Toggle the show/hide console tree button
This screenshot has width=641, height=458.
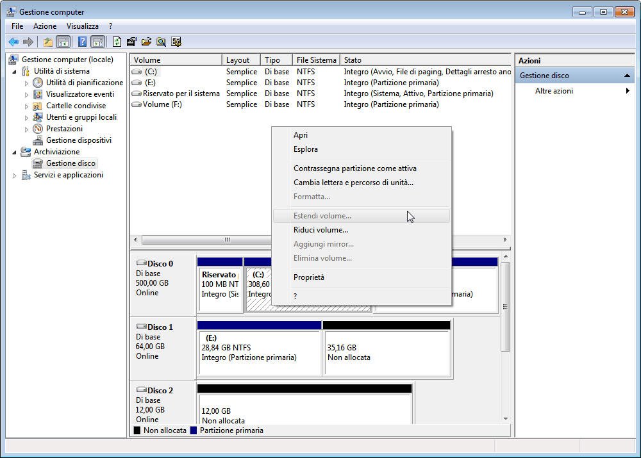63,42
